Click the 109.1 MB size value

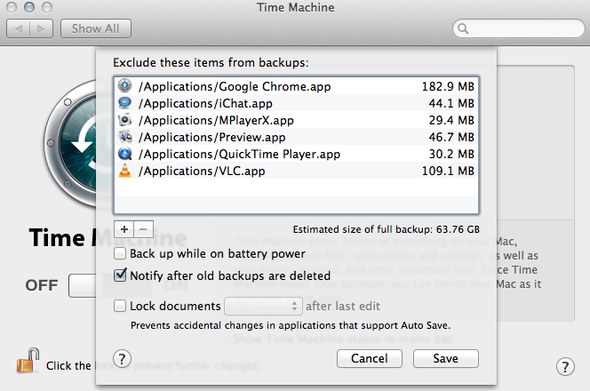pyautogui.click(x=448, y=171)
